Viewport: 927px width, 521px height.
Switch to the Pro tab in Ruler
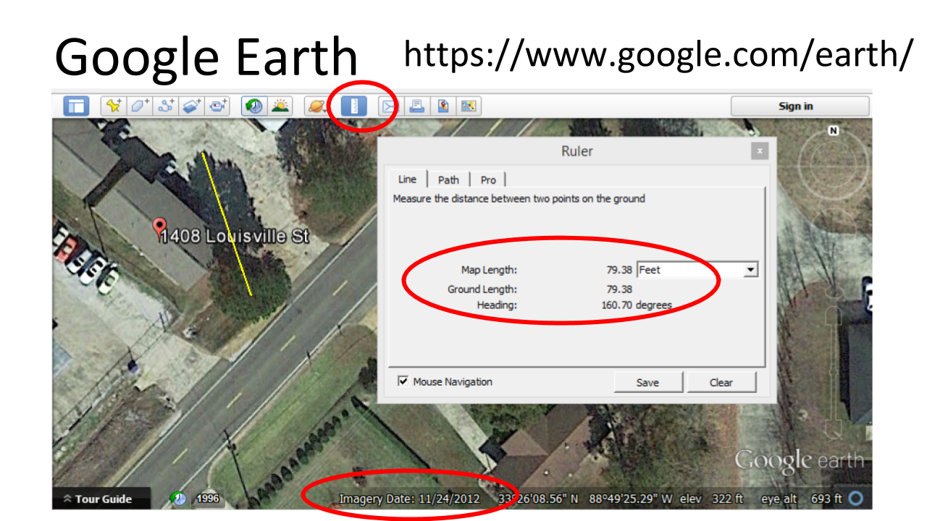[x=488, y=180]
